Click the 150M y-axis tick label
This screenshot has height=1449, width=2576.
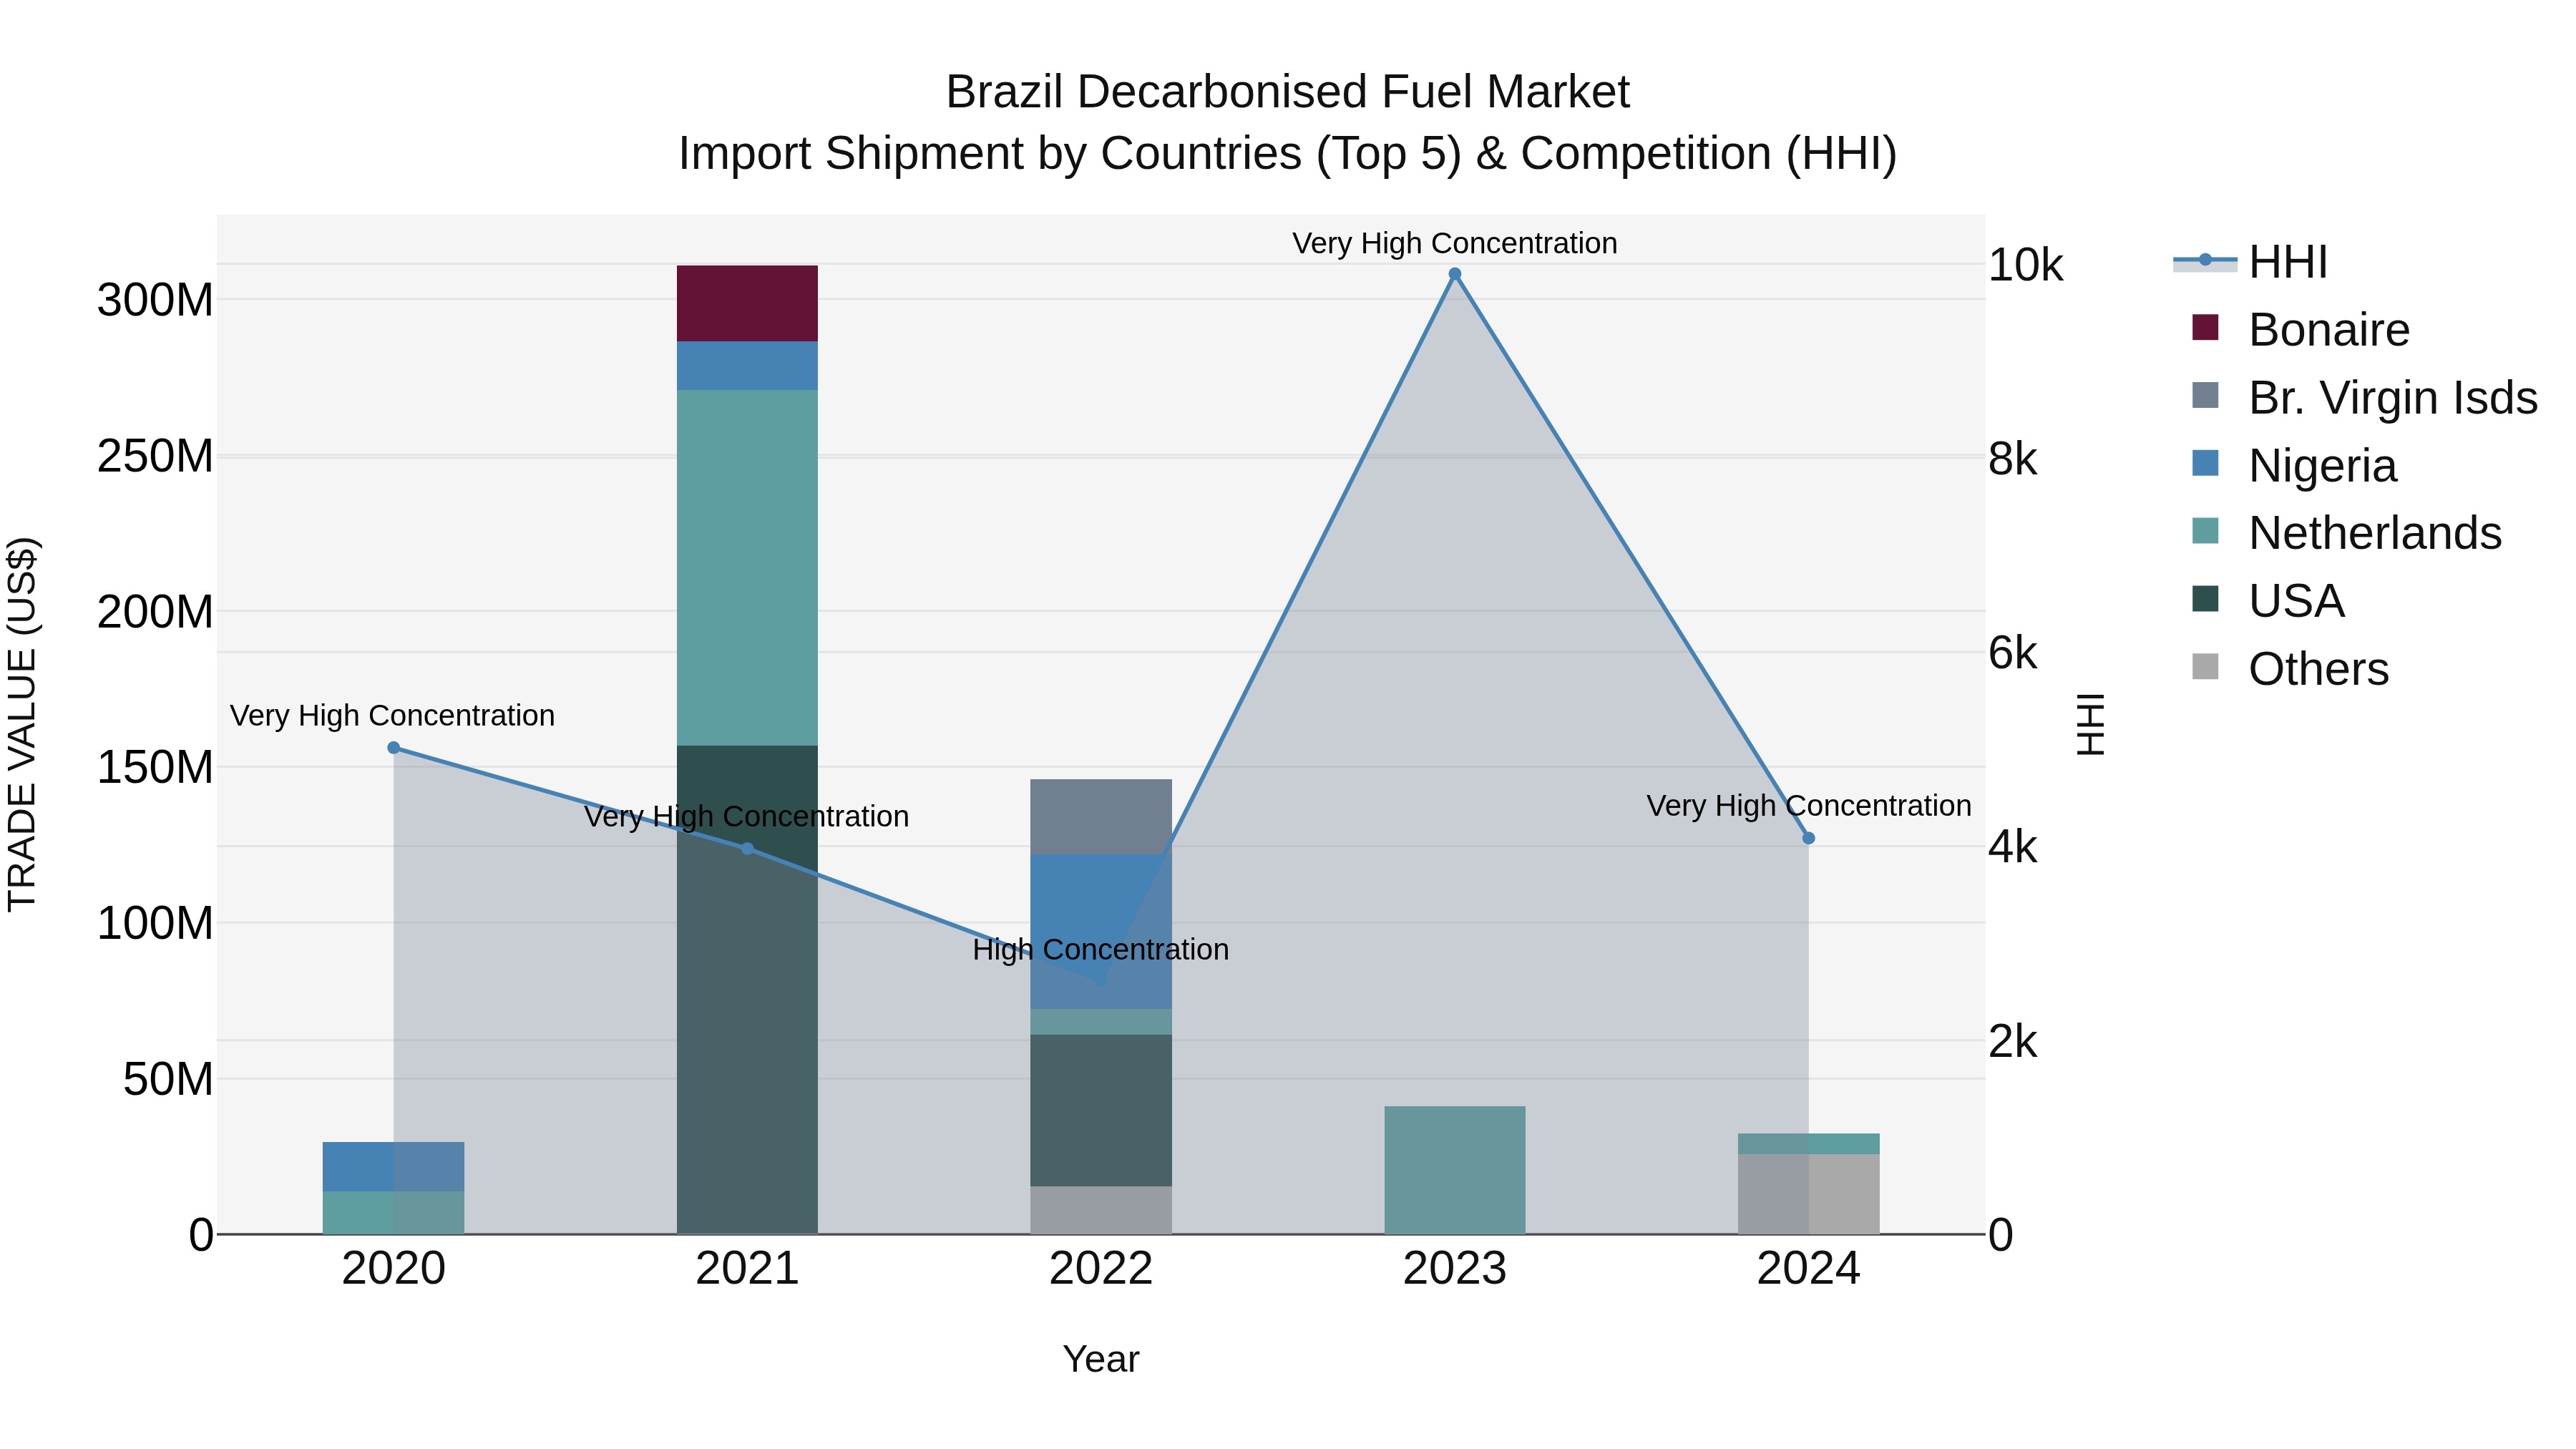click(x=155, y=768)
